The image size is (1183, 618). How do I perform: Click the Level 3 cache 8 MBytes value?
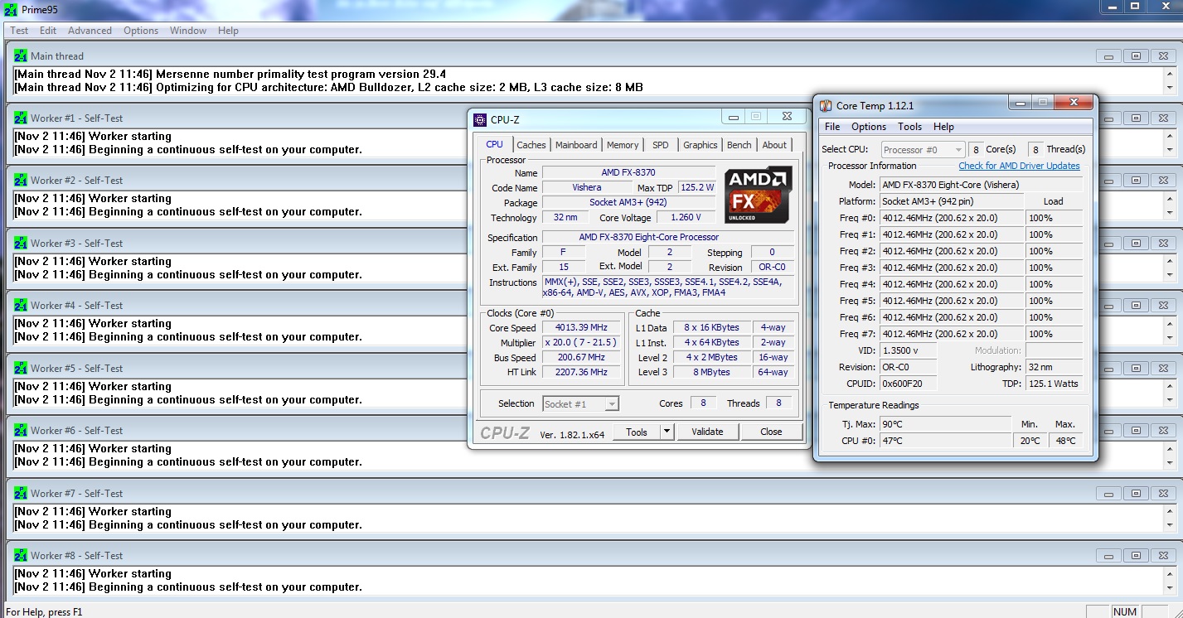[x=711, y=373]
